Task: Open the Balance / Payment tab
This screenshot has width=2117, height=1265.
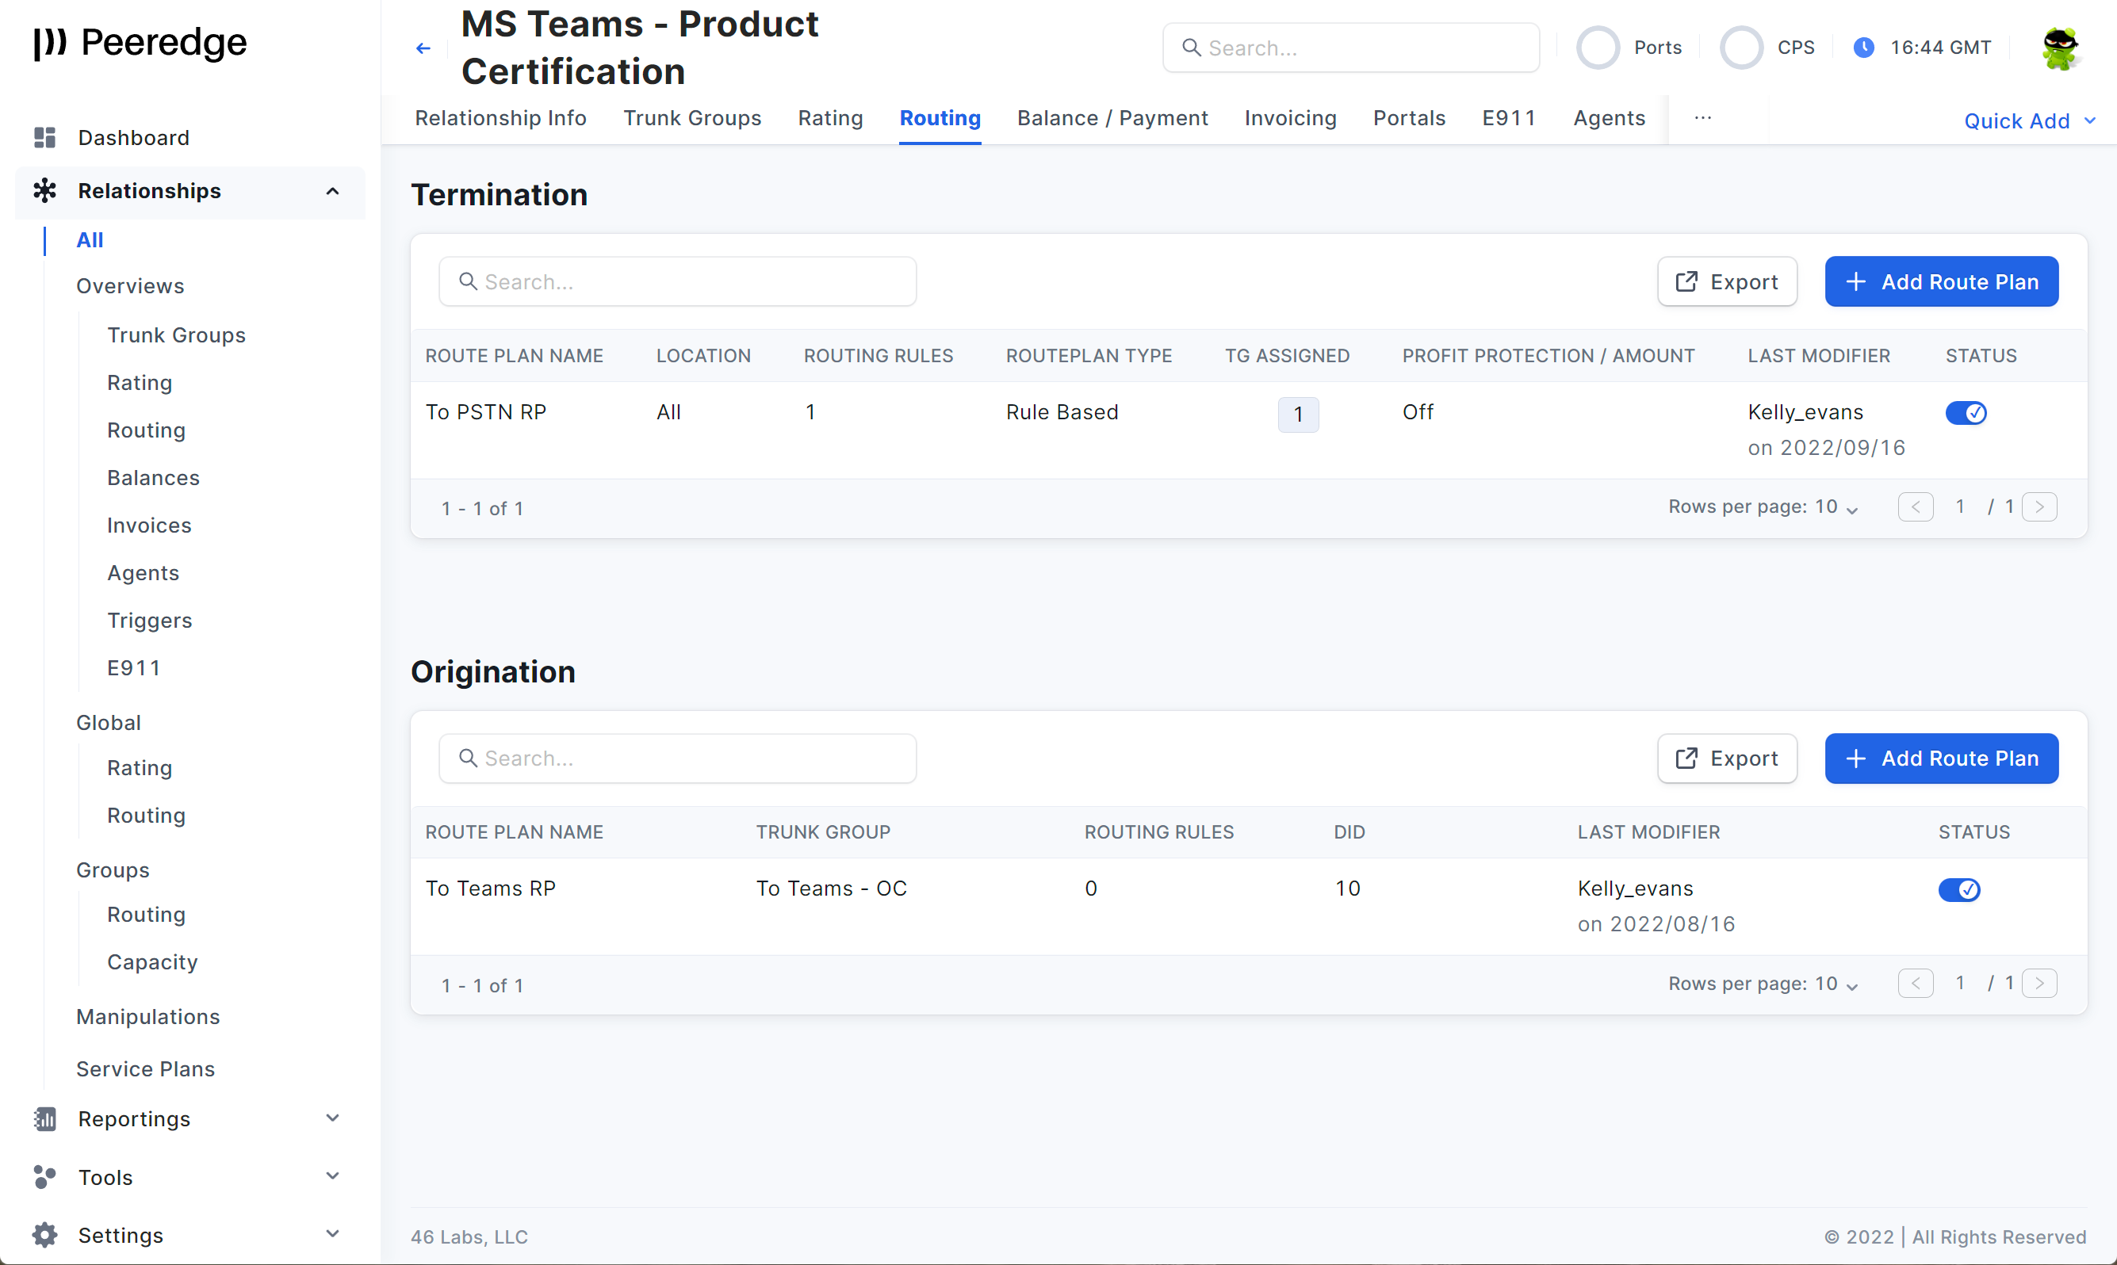Action: 1112,117
